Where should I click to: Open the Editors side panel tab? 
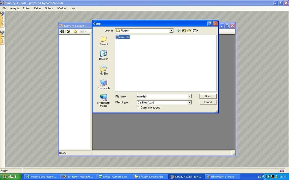click(2, 37)
